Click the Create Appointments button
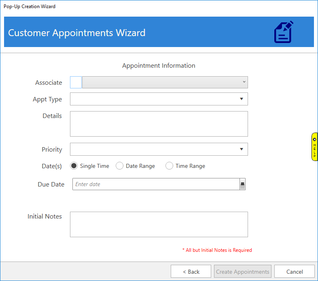The height and width of the screenshot is (281, 318). [242, 272]
